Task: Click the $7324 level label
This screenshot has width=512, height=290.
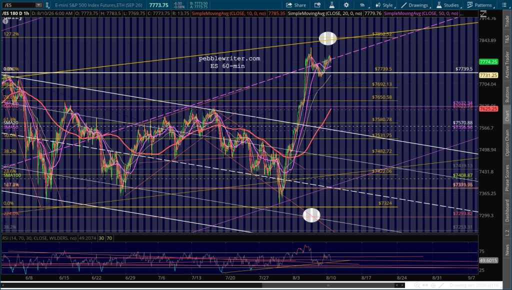Action: tap(385, 203)
